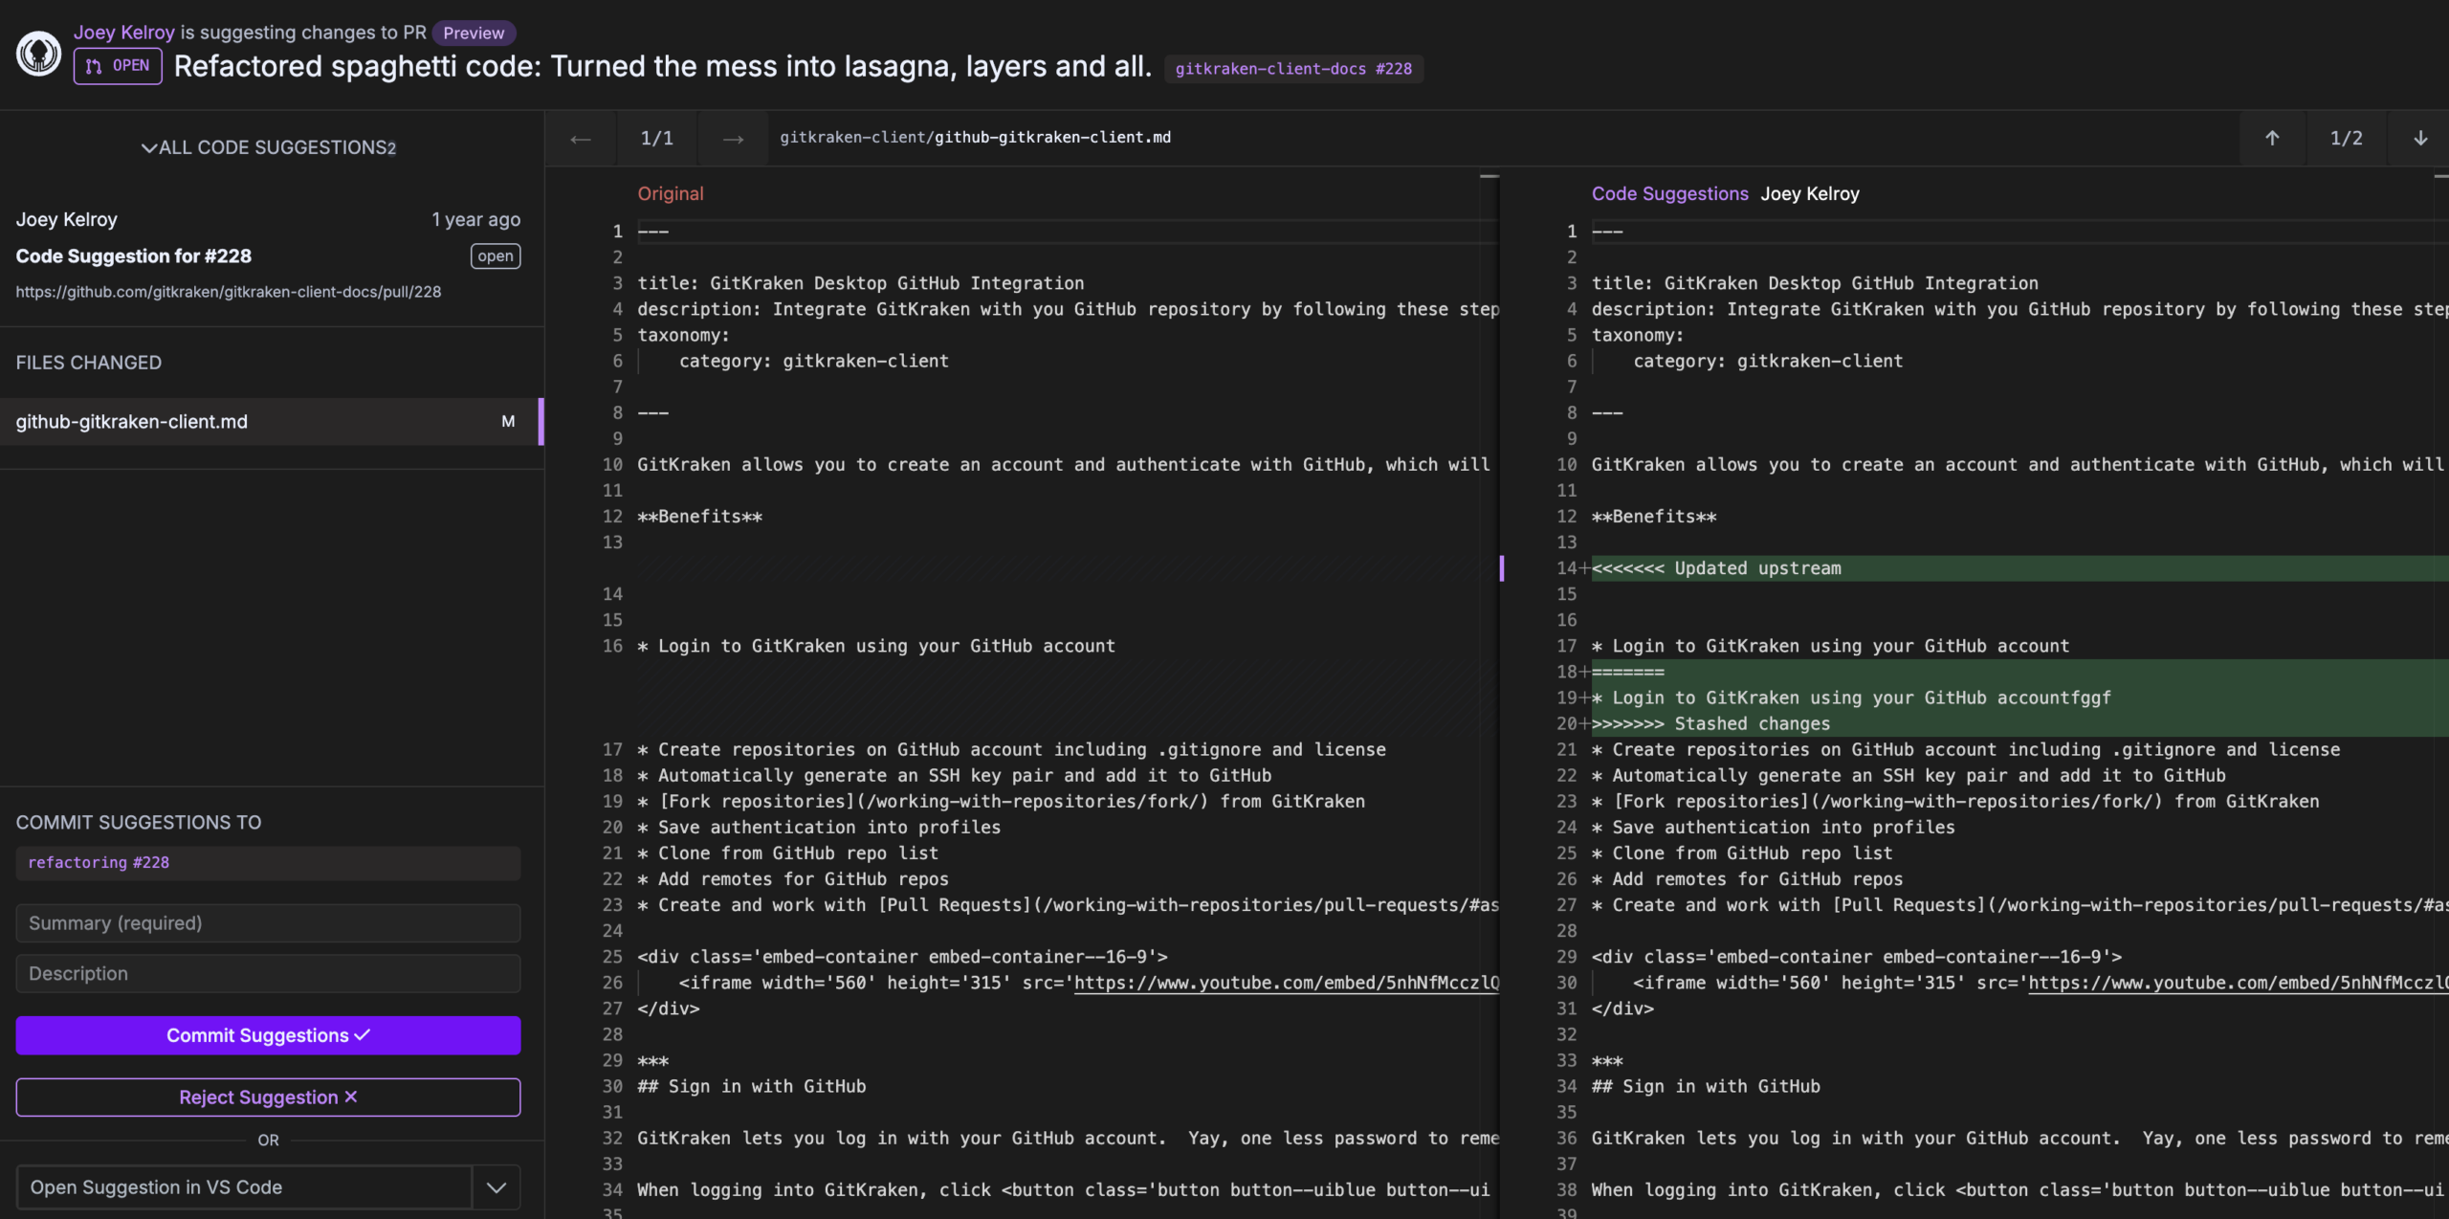Click the left arrow to go to previous file

pos(581,139)
